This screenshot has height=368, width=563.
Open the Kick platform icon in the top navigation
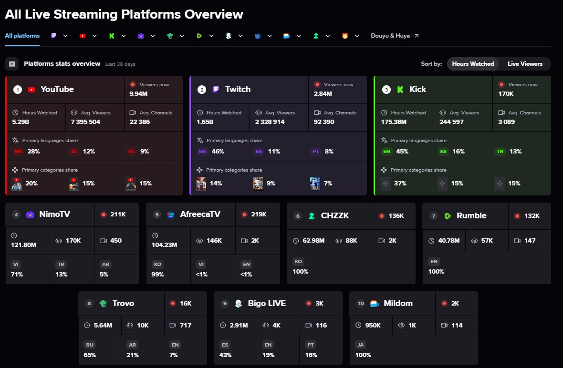112,36
